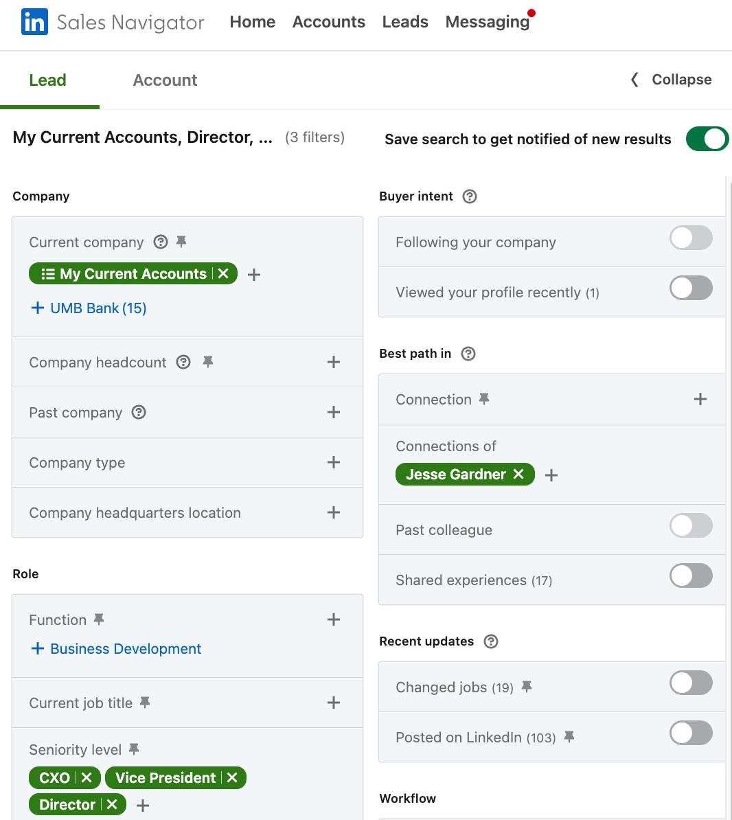Expand Company type filter
The image size is (732, 820).
click(x=334, y=462)
